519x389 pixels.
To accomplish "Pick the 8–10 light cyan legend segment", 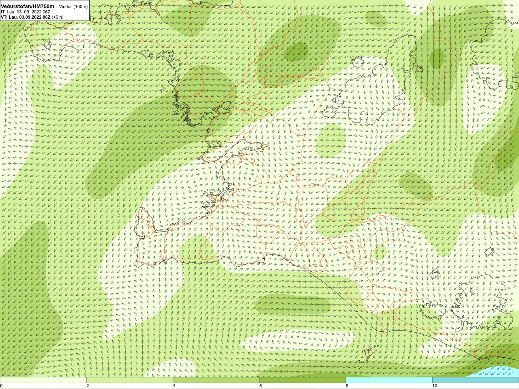I will (389, 380).
